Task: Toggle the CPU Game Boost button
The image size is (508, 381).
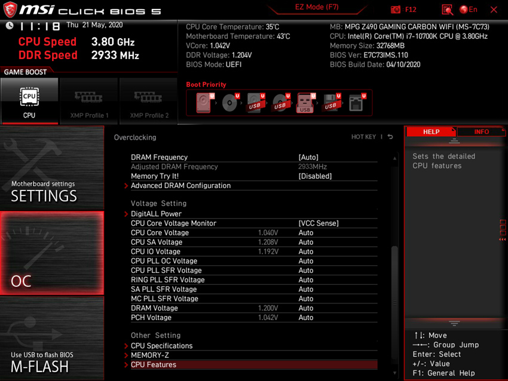Action: pos(29,101)
